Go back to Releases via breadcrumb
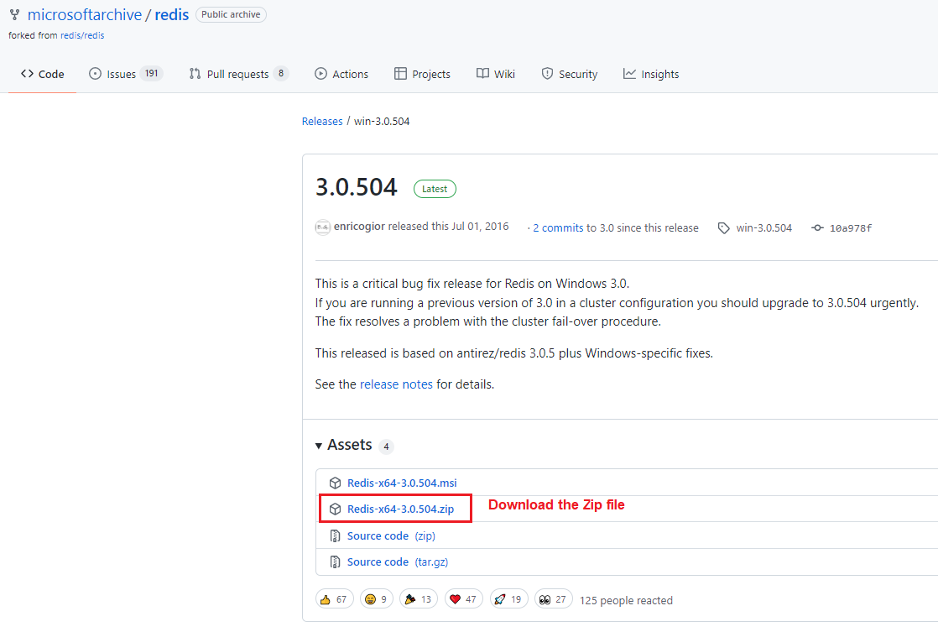This screenshot has width=938, height=632. (322, 121)
